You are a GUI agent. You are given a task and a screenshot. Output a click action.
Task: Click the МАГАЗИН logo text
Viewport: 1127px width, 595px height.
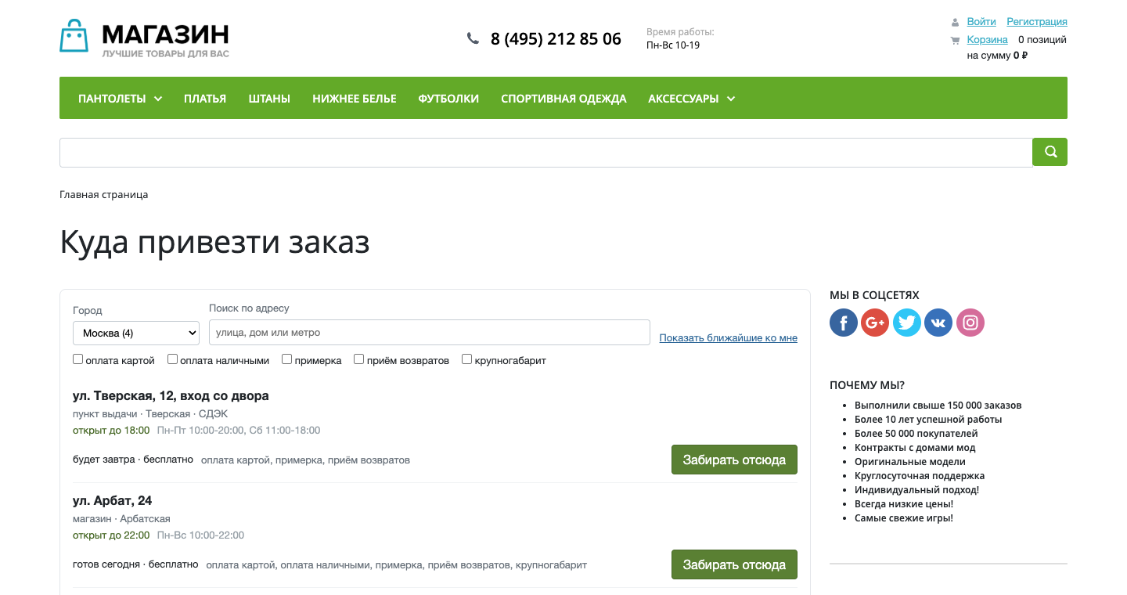point(166,34)
